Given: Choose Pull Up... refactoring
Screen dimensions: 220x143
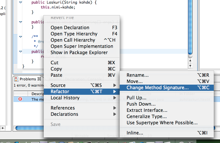Looking at the screenshot, I should tap(167, 98).
